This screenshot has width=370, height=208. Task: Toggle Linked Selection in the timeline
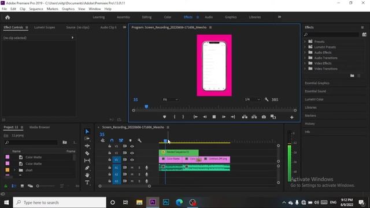point(121,140)
